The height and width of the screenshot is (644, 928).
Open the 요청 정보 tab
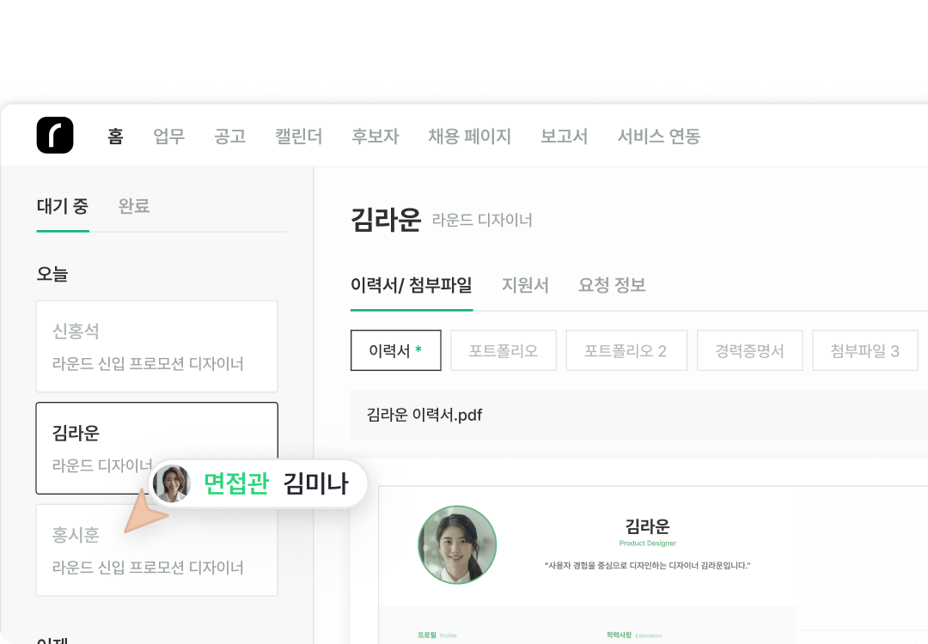612,285
